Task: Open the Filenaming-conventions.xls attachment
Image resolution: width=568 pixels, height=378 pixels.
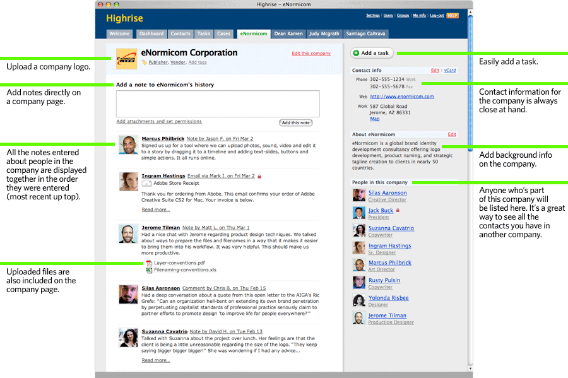Action: coord(185,270)
